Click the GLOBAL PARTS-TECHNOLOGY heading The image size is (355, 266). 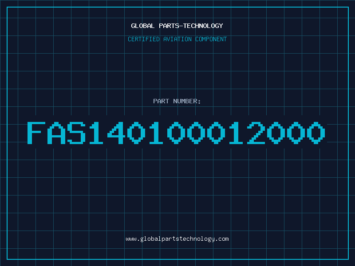(177, 26)
